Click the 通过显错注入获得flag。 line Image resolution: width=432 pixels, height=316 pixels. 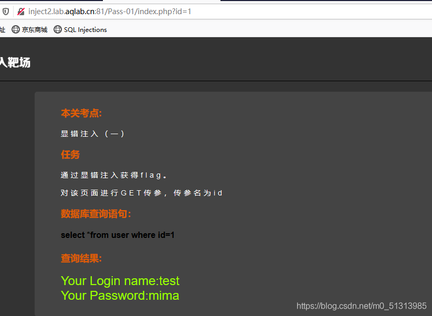[x=114, y=175]
